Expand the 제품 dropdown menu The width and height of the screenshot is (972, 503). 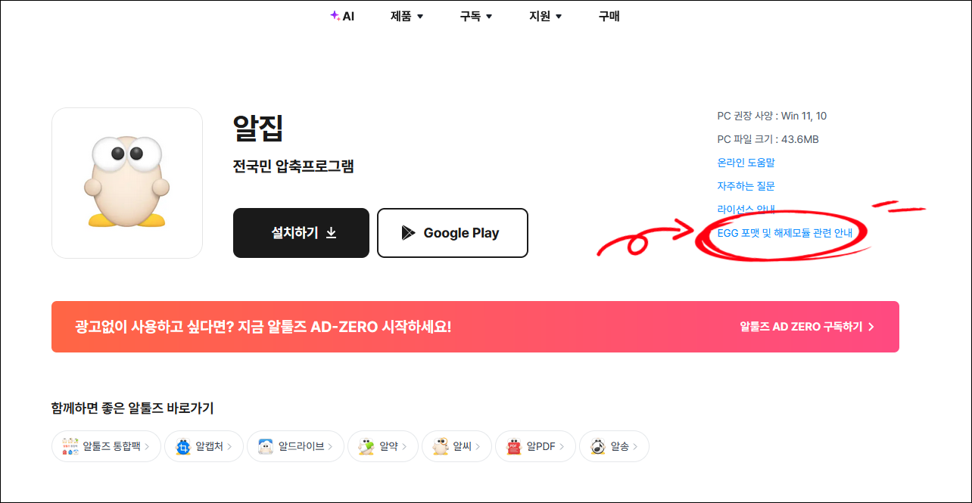pyautogui.click(x=407, y=16)
